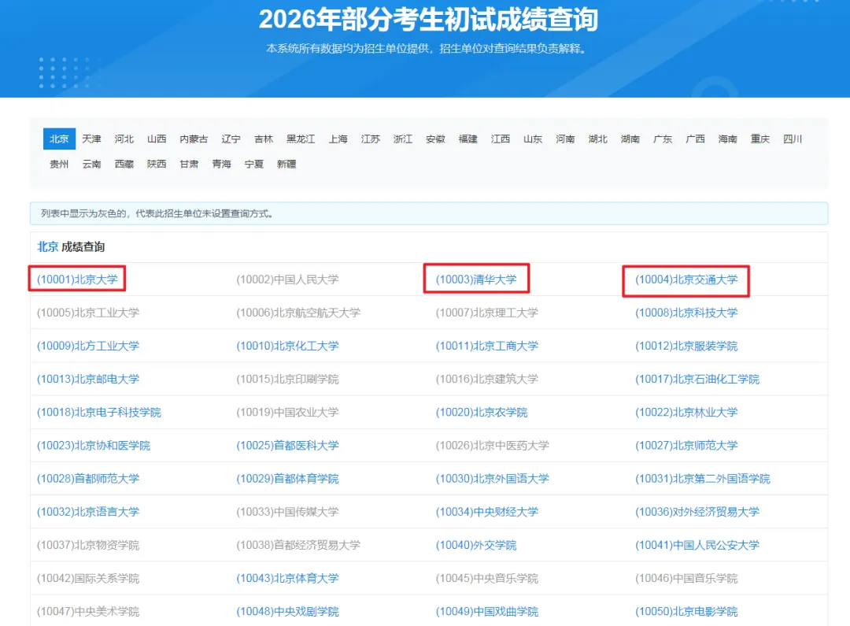Click the (10011)北京工商大学 link

(487, 346)
